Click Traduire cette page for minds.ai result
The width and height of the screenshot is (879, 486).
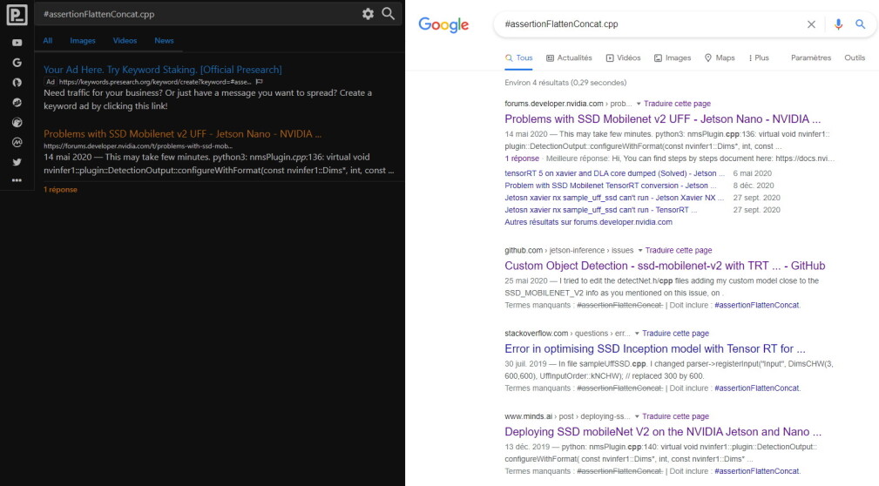(675, 416)
